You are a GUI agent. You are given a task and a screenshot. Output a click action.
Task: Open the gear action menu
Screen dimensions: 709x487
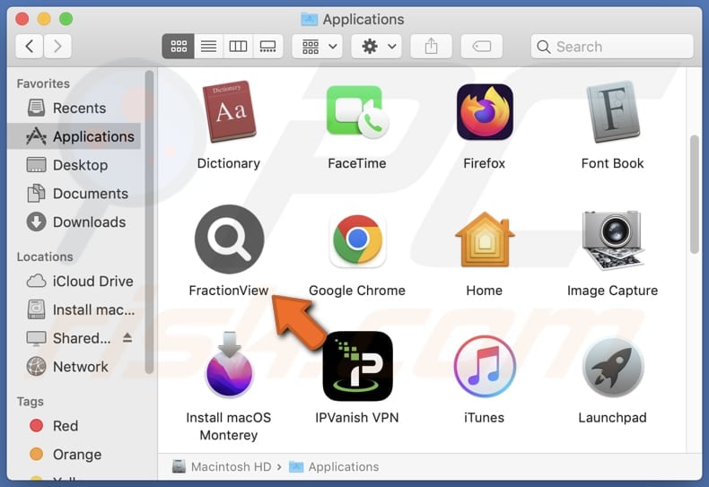click(377, 46)
